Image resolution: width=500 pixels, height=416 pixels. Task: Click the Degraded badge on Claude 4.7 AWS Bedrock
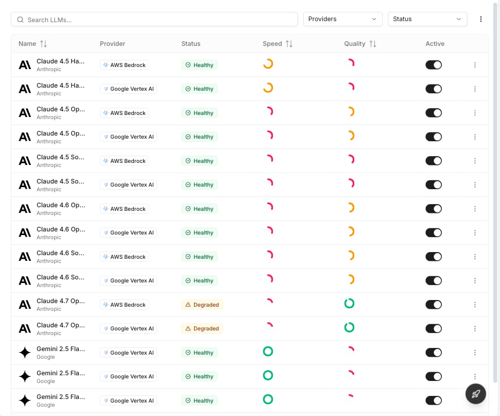[202, 305]
